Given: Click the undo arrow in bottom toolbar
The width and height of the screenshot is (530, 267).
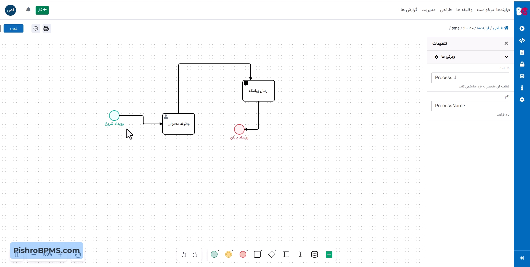Looking at the screenshot, I should (x=184, y=255).
